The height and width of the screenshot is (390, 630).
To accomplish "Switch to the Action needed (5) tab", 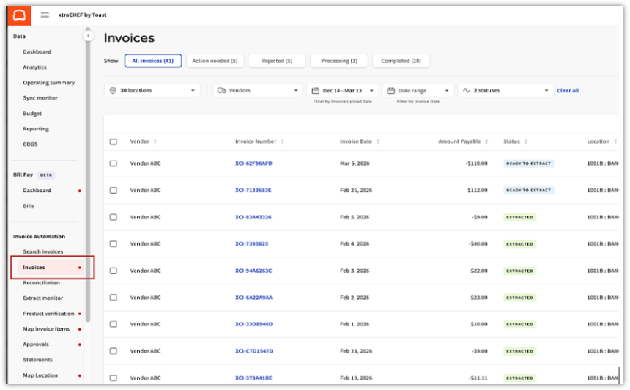I will click(x=215, y=61).
